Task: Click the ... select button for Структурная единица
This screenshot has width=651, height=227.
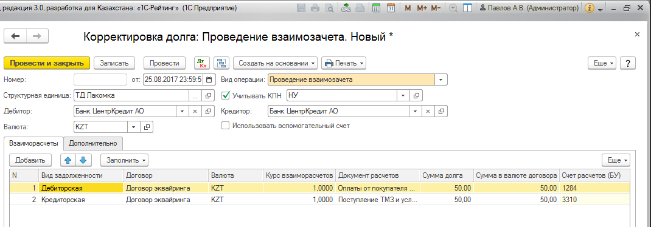Action: pyautogui.click(x=195, y=96)
